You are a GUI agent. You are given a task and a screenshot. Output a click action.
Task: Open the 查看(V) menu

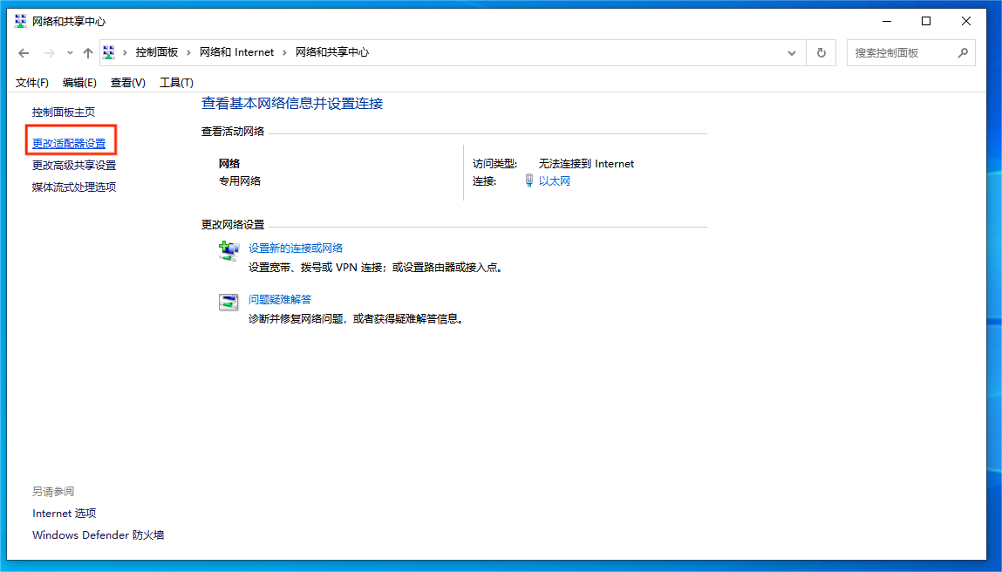(x=127, y=82)
